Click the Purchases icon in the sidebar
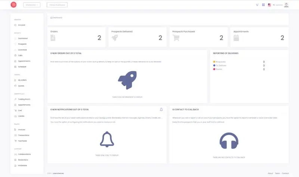 tap(15, 141)
